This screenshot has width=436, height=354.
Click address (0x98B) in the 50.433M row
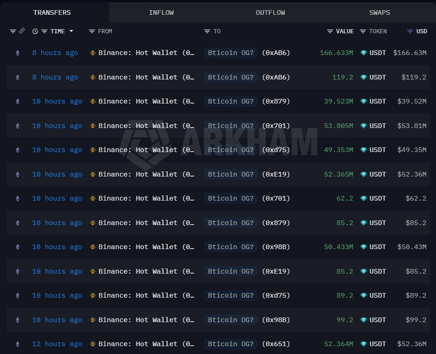click(276, 247)
